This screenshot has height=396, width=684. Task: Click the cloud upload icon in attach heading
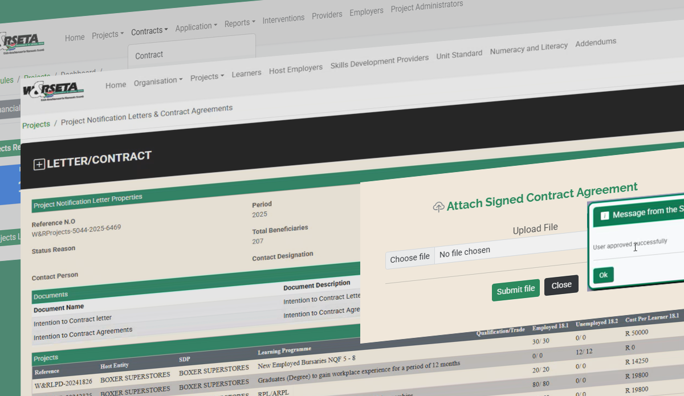click(438, 207)
